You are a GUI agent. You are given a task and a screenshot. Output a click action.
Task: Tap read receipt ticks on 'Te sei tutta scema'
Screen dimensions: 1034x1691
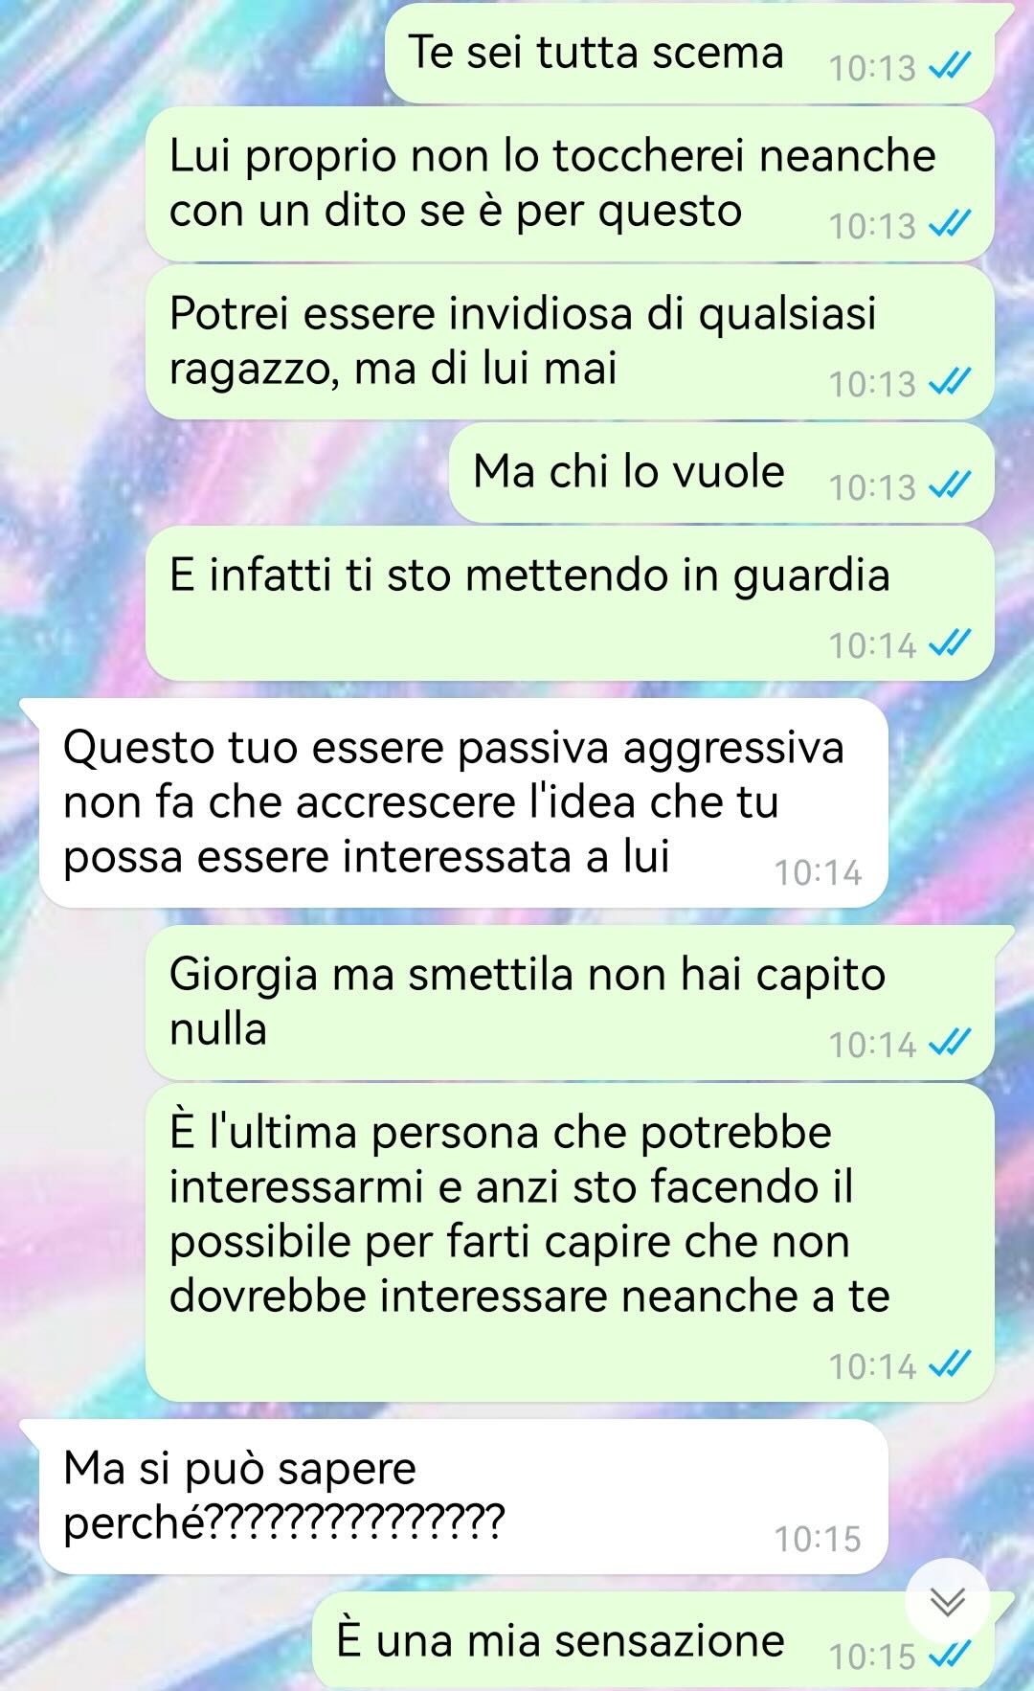pos(951,66)
